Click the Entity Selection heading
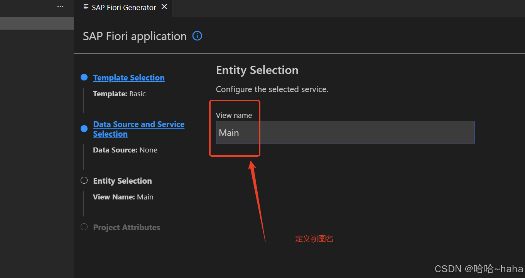 257,70
